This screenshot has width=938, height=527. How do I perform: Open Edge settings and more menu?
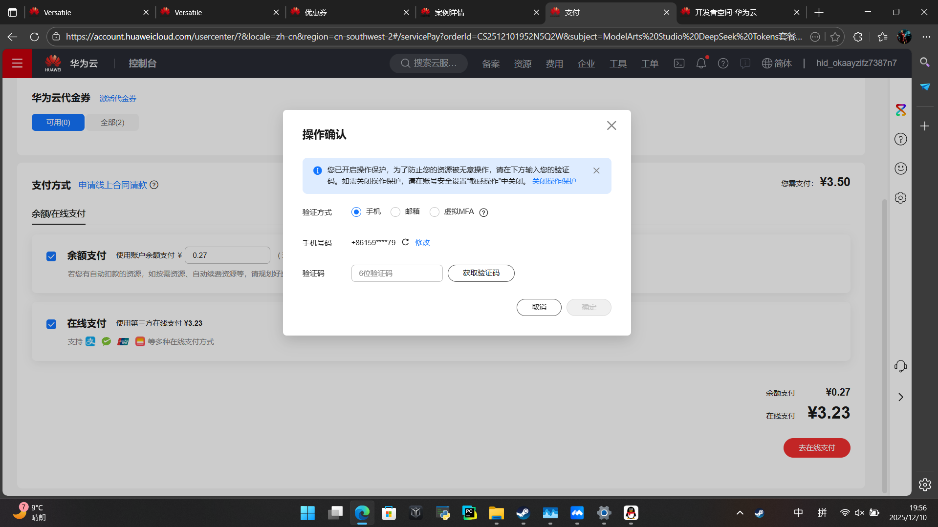[x=926, y=37]
